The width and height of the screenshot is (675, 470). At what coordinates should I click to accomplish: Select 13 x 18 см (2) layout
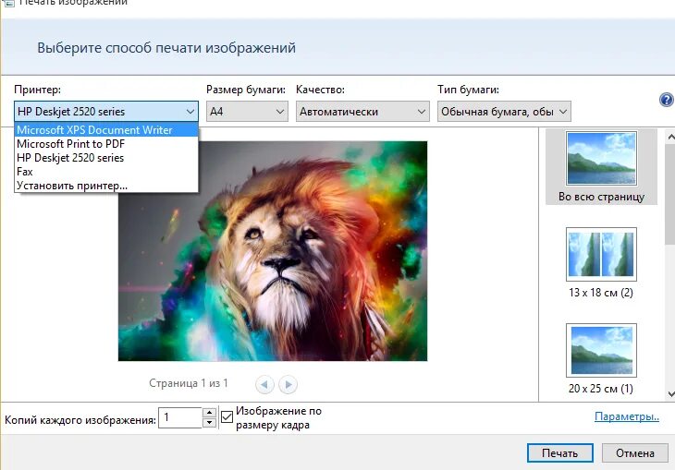click(x=601, y=263)
